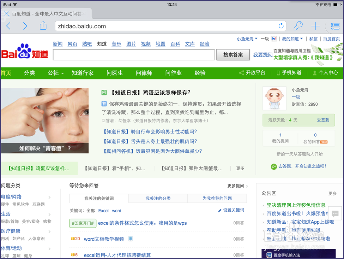Image resolution: width=344 pixels, height=259 pixels.
Task: Open 开放平台 navigation item
Action: (x=252, y=73)
